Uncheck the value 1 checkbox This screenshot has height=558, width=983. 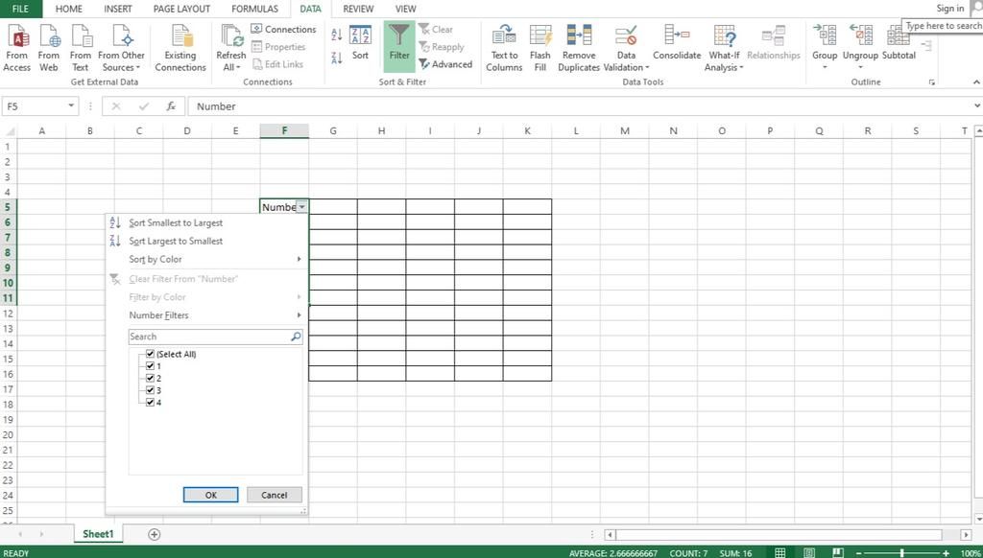150,365
